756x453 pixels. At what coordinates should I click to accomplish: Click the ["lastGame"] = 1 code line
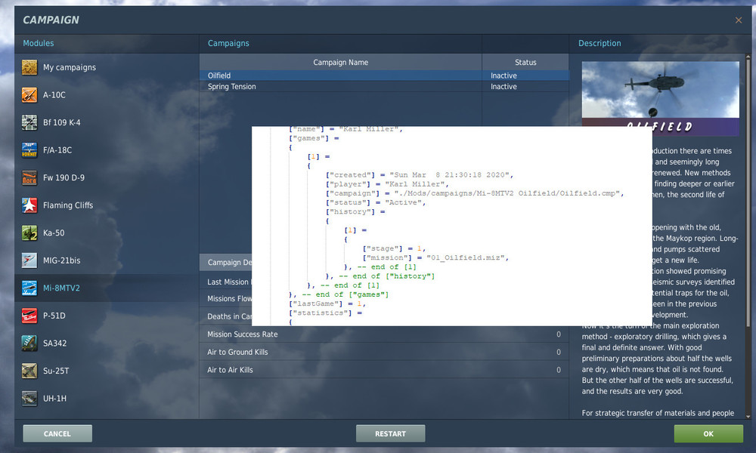pyautogui.click(x=327, y=304)
